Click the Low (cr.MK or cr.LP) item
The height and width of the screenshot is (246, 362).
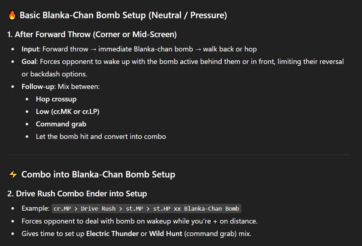coord(67,111)
